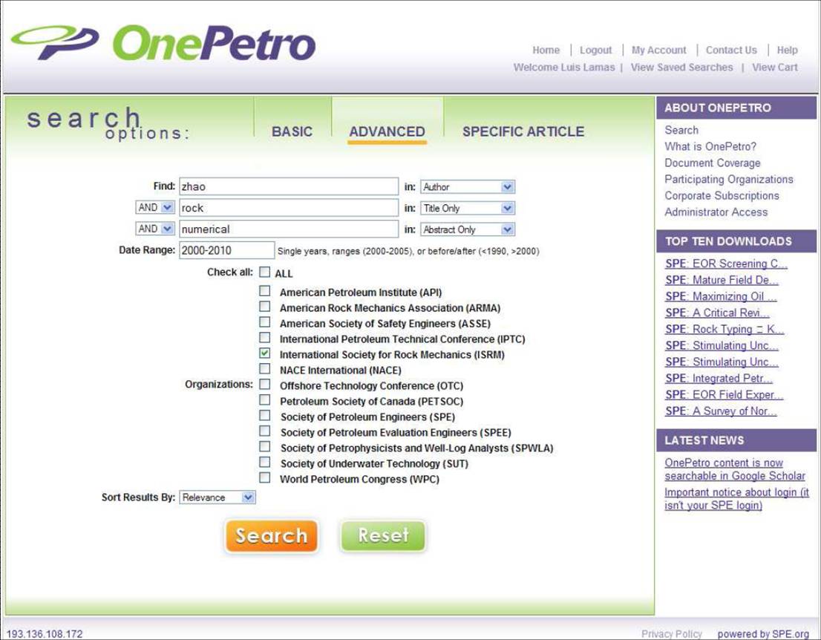The width and height of the screenshot is (821, 640).
Task: Check NACE International checkbox
Action: tap(265, 369)
